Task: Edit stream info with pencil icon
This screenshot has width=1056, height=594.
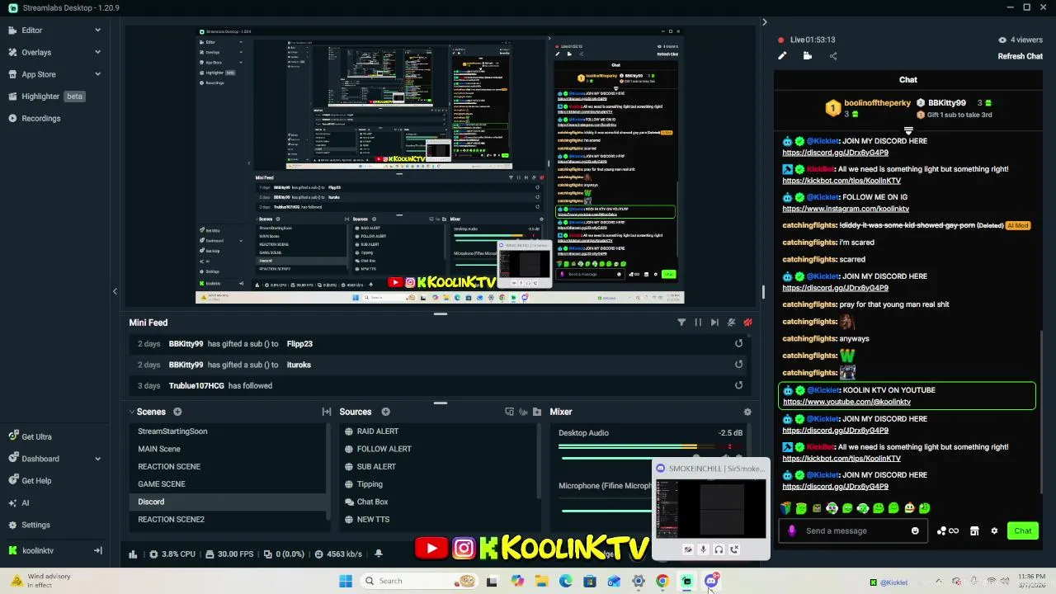Action: [x=782, y=56]
